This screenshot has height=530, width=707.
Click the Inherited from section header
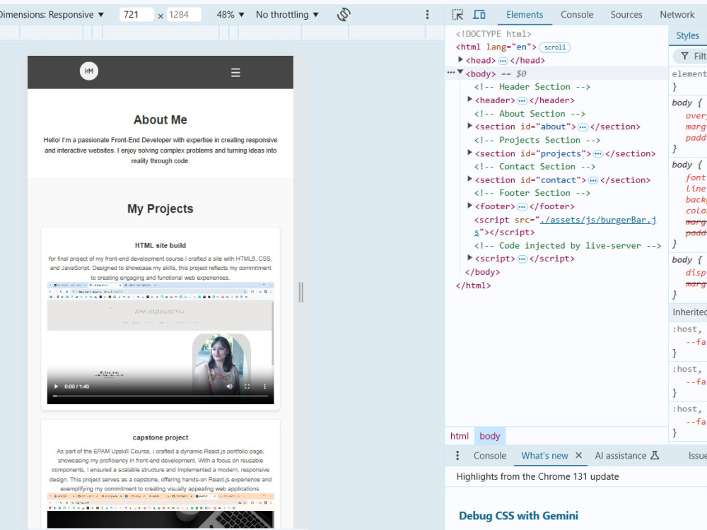(689, 312)
